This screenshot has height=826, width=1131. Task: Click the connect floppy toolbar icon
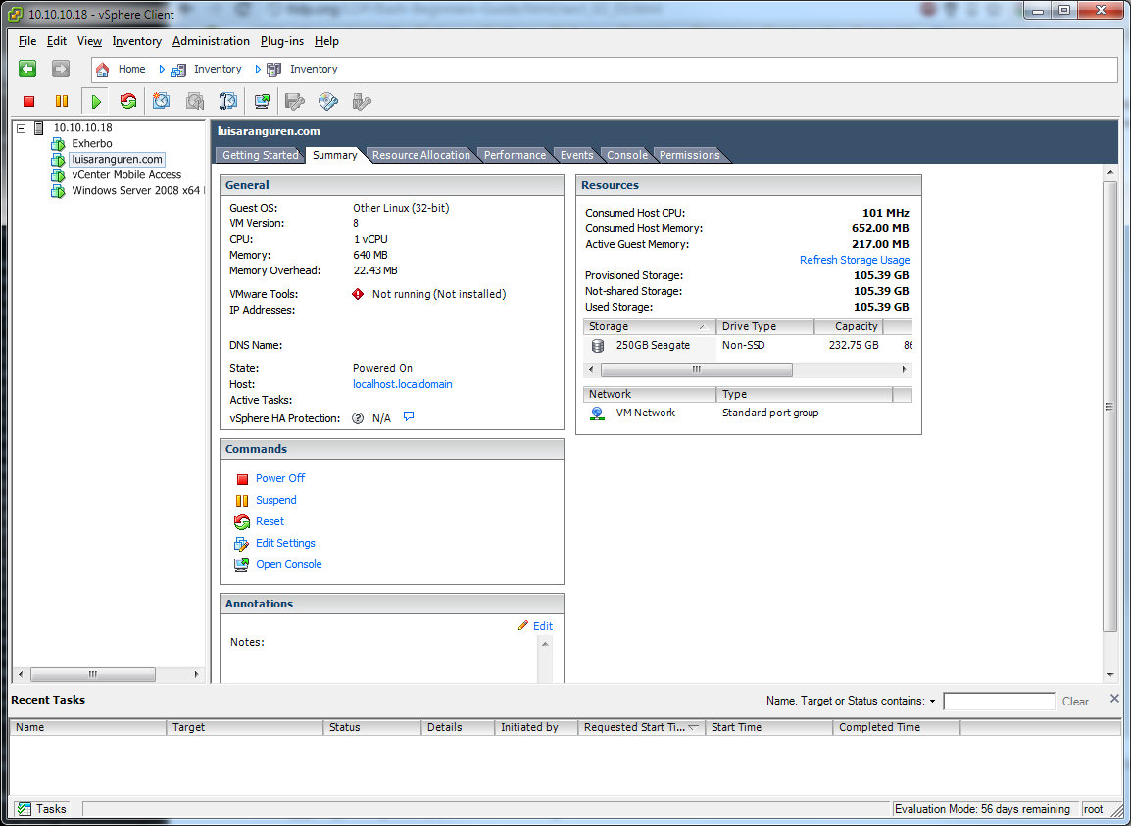295,101
